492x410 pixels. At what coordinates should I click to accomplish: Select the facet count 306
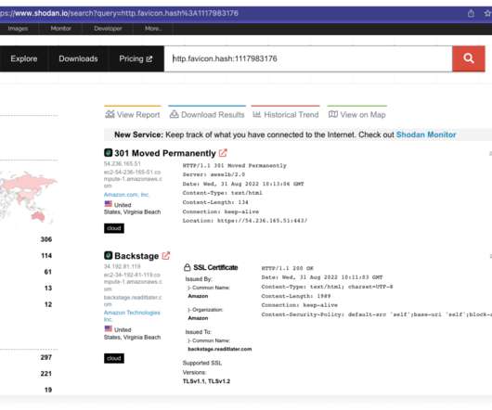(x=46, y=239)
